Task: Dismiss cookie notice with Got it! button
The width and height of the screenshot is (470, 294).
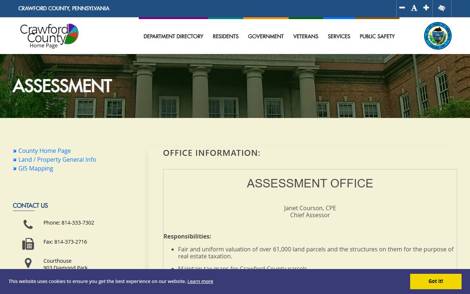Action: [x=435, y=282]
